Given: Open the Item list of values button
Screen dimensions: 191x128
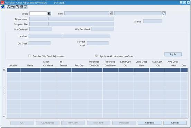Looking at the screenshot, I should pos(111,13).
